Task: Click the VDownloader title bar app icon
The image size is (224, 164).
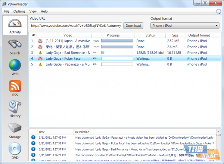Action: pyautogui.click(x=4, y=4)
